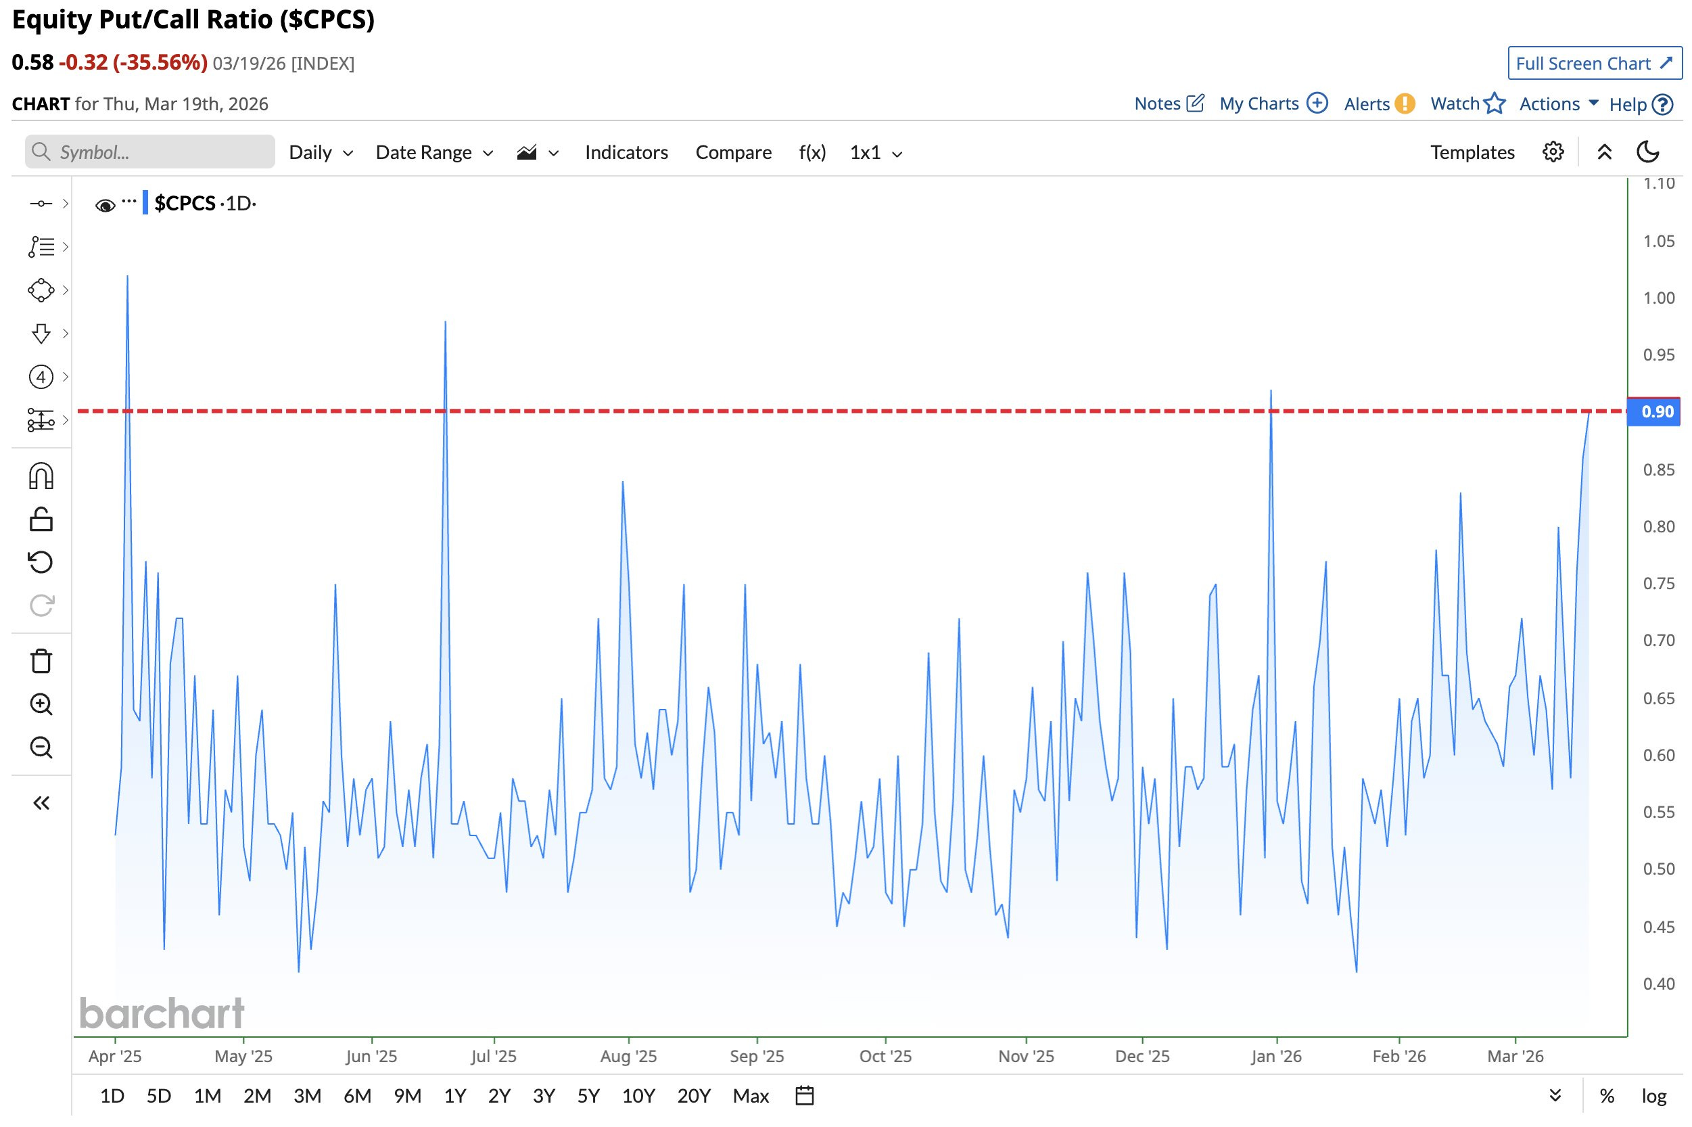Open chart settings gear icon
Viewport: 1692px width, 1127px height.
point(1552,152)
